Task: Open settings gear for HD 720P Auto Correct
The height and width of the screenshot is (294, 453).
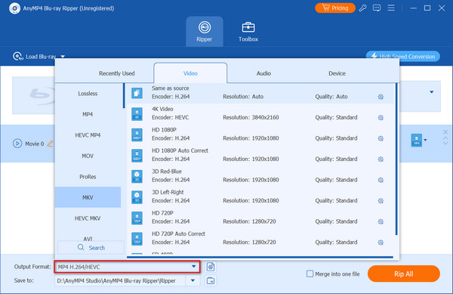Action: click(x=381, y=243)
